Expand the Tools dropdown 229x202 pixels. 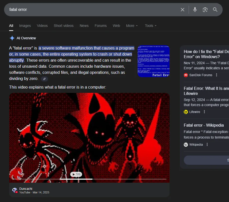(x=151, y=26)
